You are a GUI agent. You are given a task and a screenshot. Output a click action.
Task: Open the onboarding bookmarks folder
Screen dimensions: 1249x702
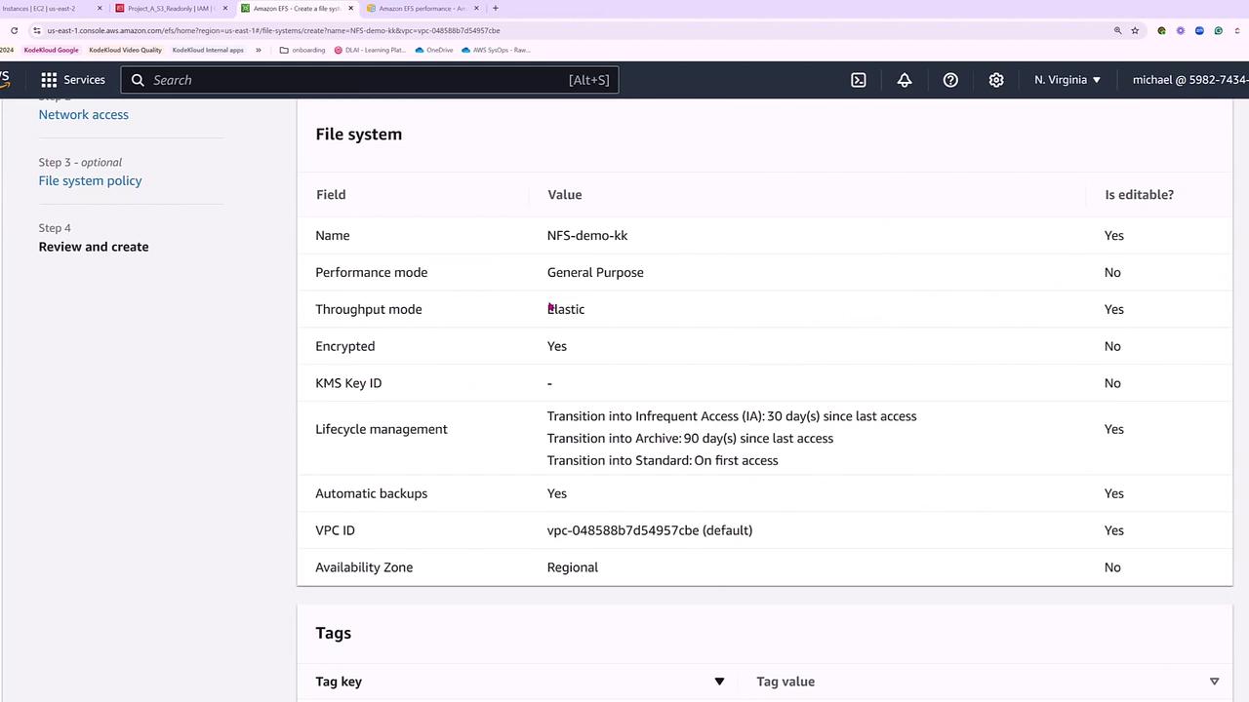302,50
